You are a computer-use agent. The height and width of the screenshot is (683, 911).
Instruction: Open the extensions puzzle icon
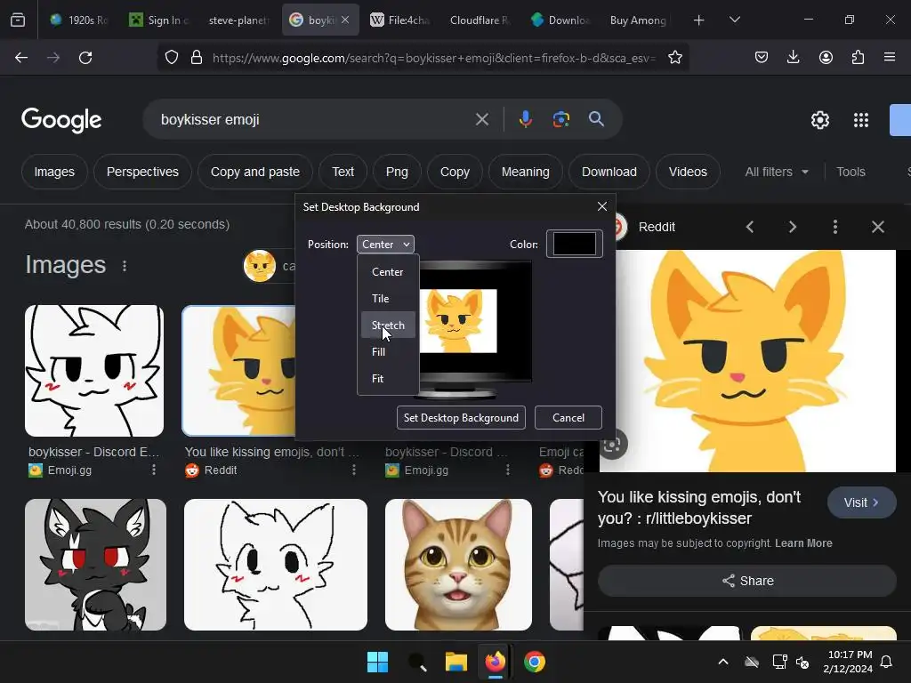[858, 58]
